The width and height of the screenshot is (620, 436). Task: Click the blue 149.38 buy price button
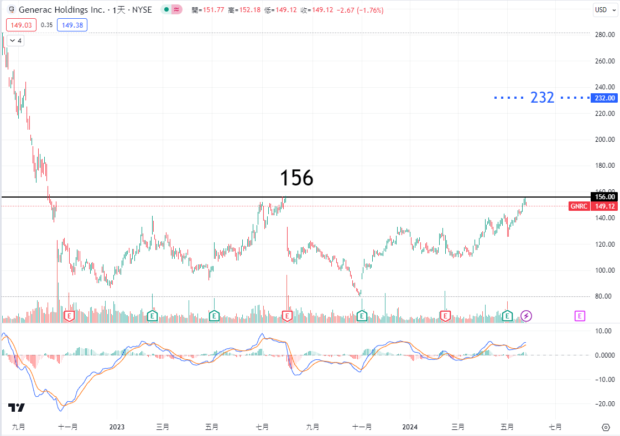pyautogui.click(x=72, y=25)
